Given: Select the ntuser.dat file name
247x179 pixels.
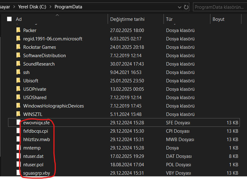Looking at the screenshot, I should [34, 156].
